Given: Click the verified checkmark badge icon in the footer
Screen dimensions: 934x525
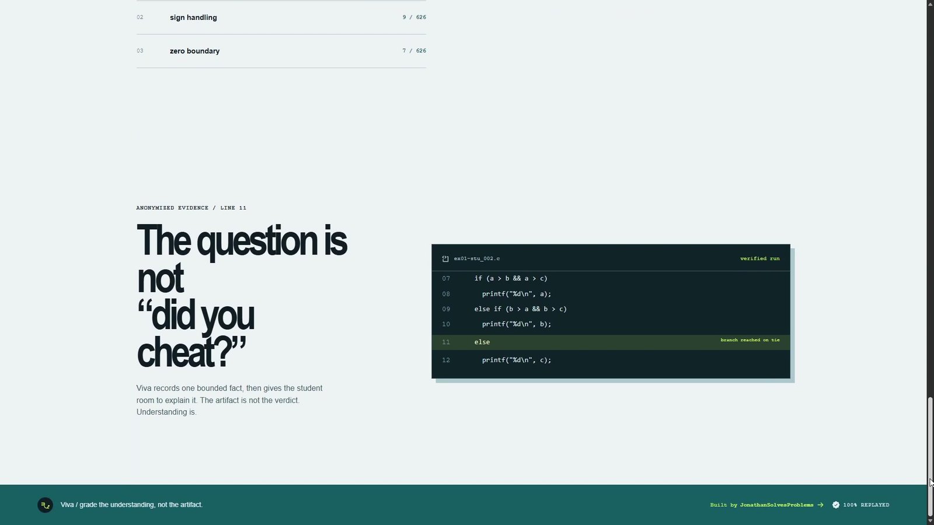Looking at the screenshot, I should coord(836,505).
